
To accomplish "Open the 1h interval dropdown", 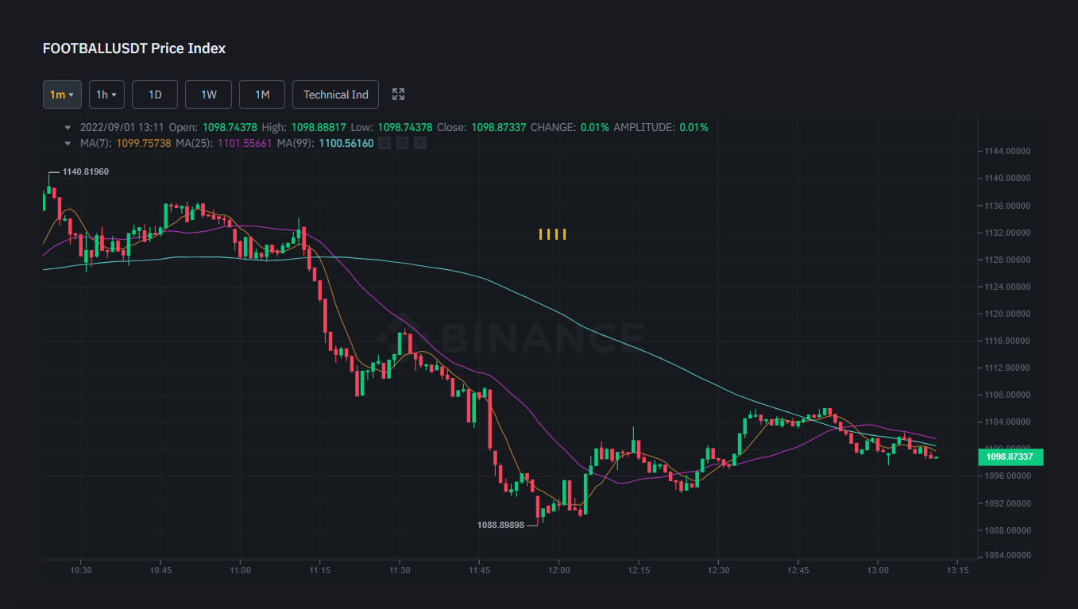I will click(106, 94).
